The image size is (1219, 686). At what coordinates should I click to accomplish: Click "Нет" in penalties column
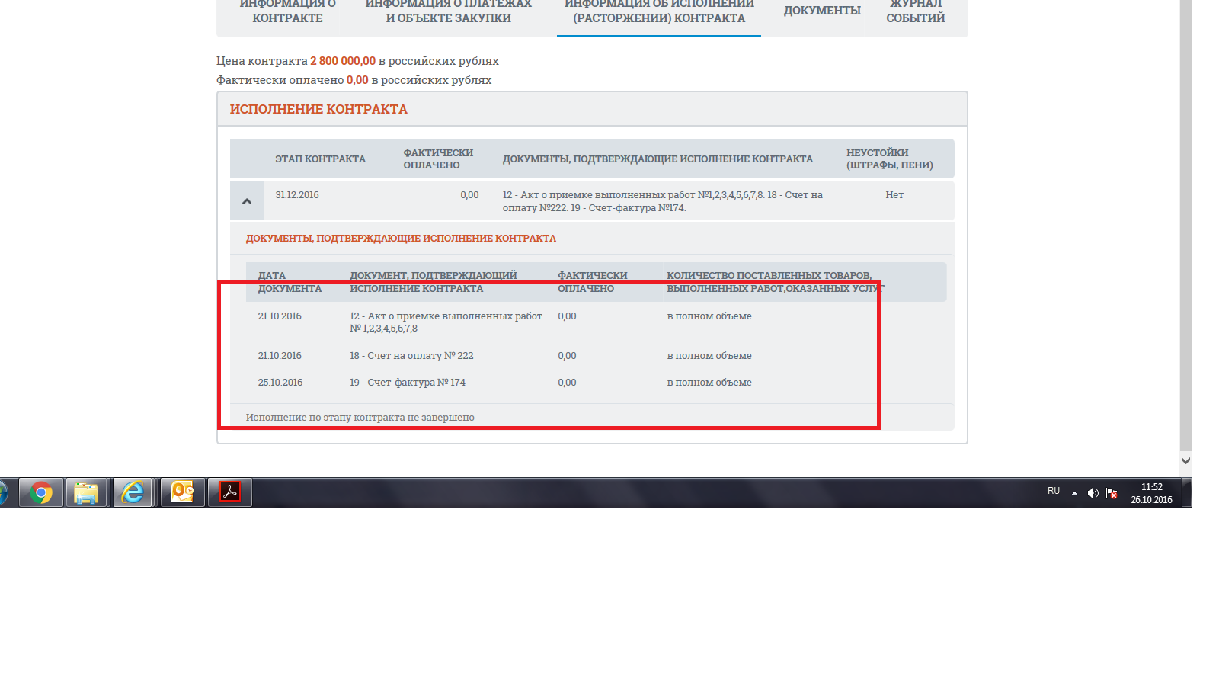894,195
